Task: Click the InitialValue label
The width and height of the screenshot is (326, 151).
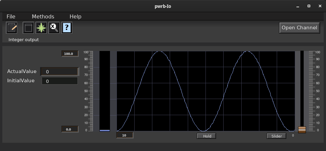Action: 21,80
